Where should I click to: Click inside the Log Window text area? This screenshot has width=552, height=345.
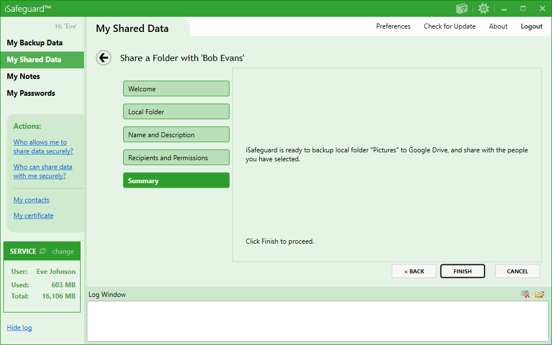point(317,321)
